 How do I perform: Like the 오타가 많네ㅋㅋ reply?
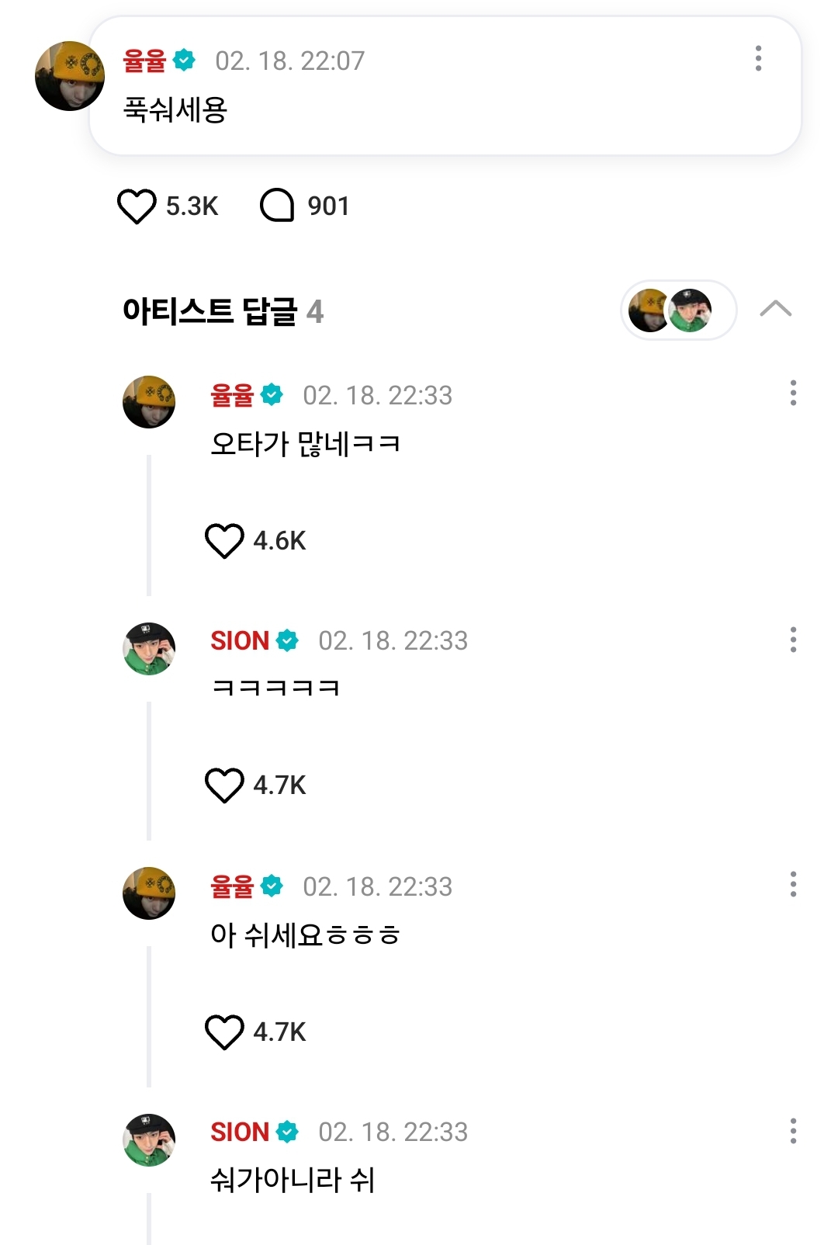(224, 541)
